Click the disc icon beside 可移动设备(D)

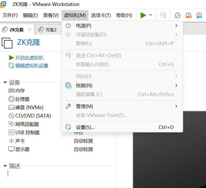tap(68, 34)
